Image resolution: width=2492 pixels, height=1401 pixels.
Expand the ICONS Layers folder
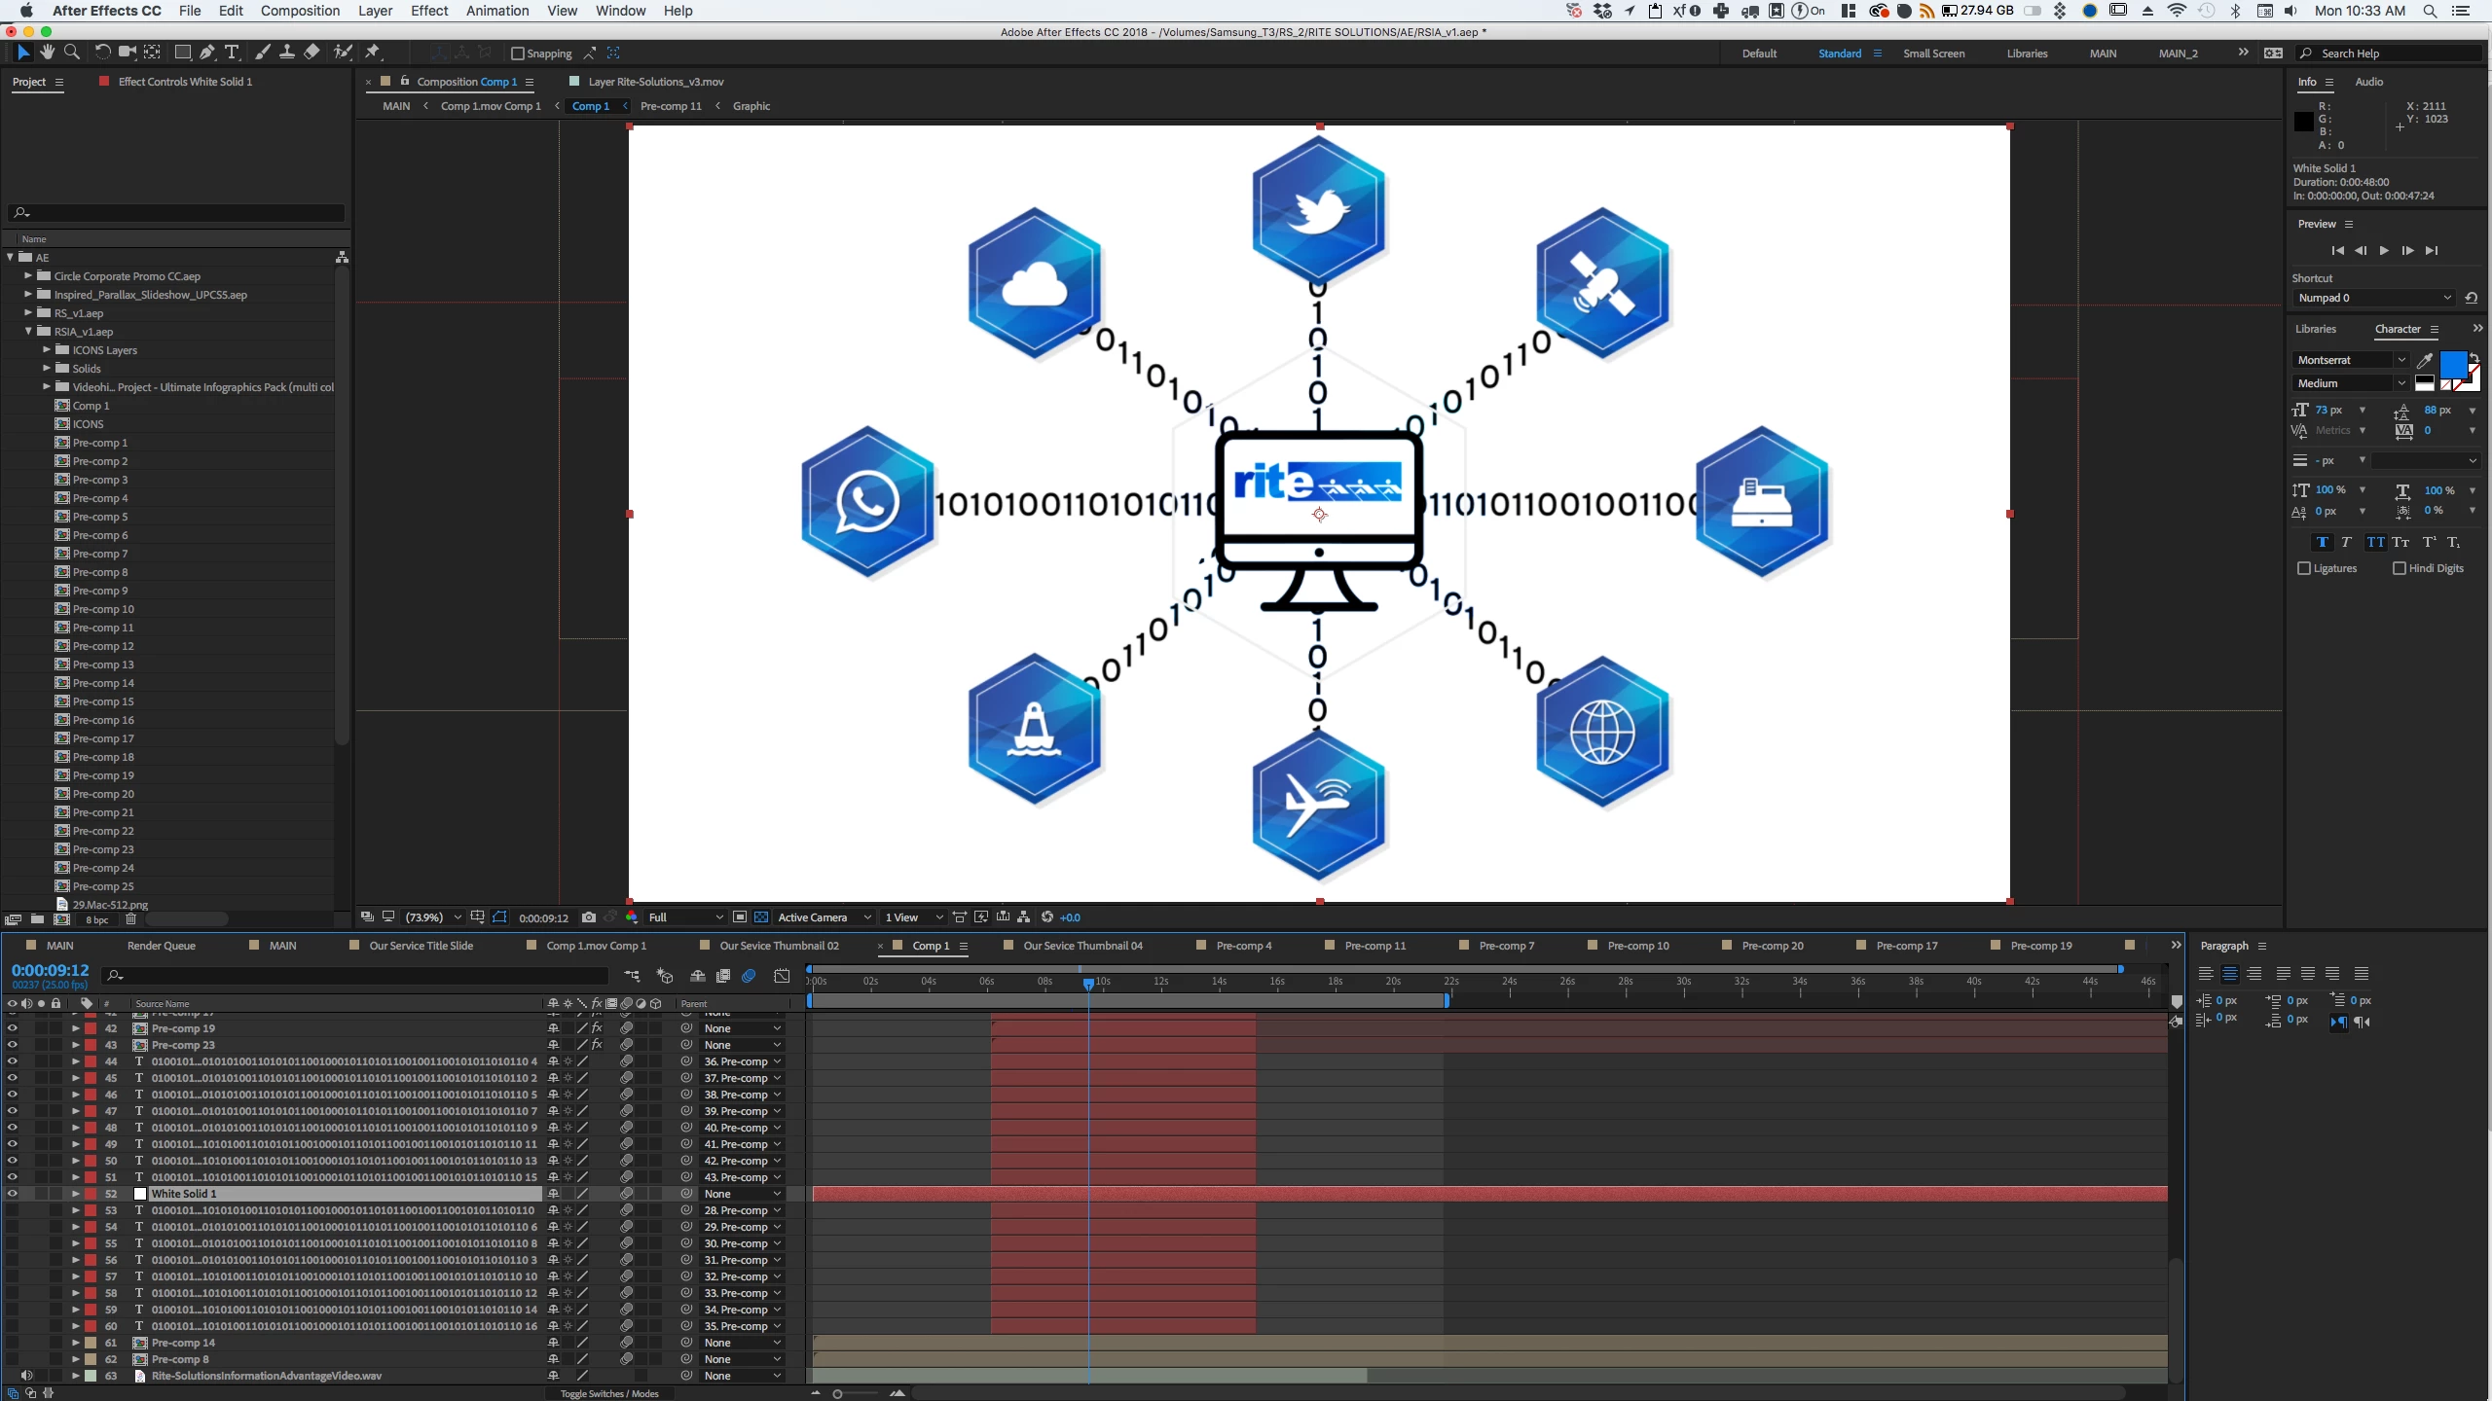[46, 350]
